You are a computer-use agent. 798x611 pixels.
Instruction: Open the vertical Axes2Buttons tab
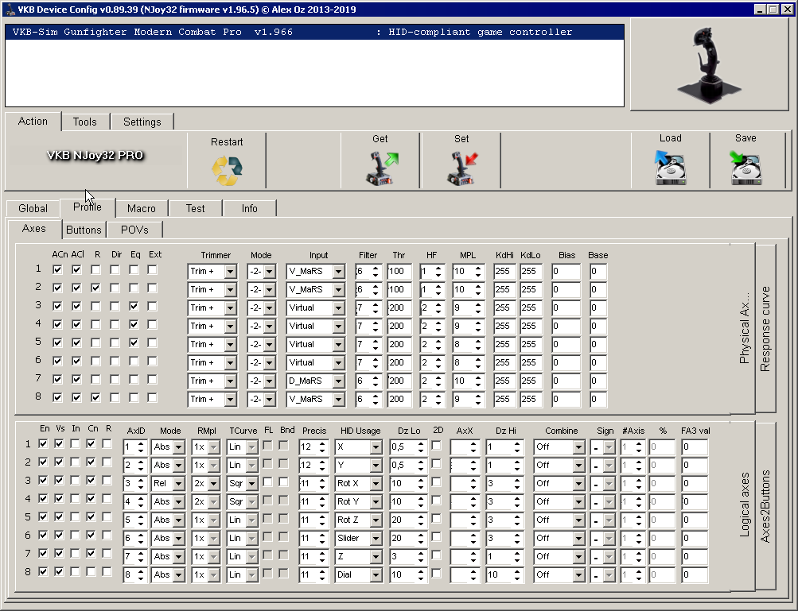point(765,506)
